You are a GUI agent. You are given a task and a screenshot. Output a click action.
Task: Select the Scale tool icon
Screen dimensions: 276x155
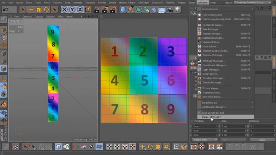pos(38,9)
